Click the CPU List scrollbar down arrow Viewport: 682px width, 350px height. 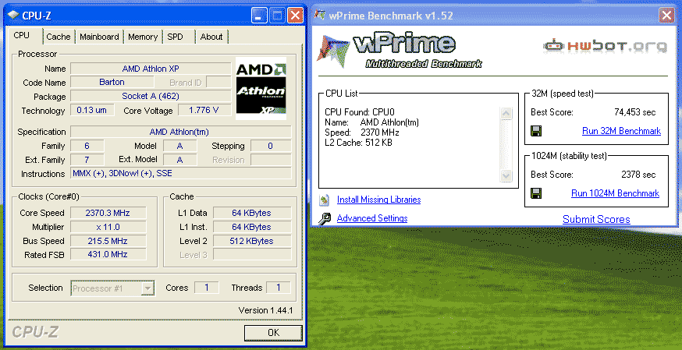506,175
